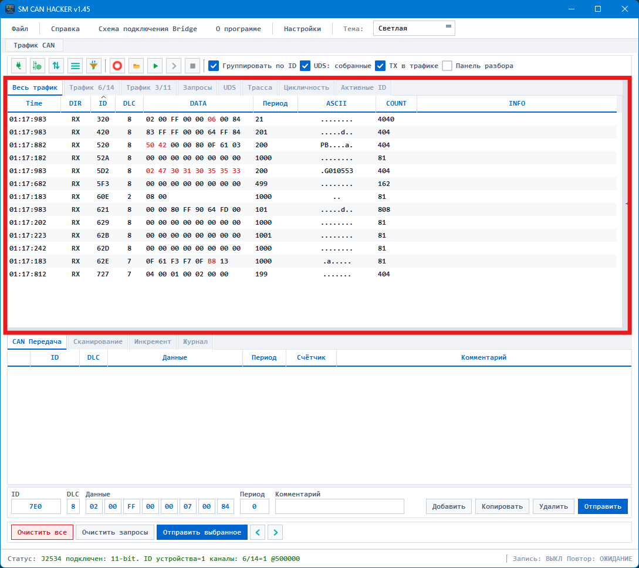Screen dimensions: 639x568
Task: Enable the Панель разбора checkbox
Action: 447,66
